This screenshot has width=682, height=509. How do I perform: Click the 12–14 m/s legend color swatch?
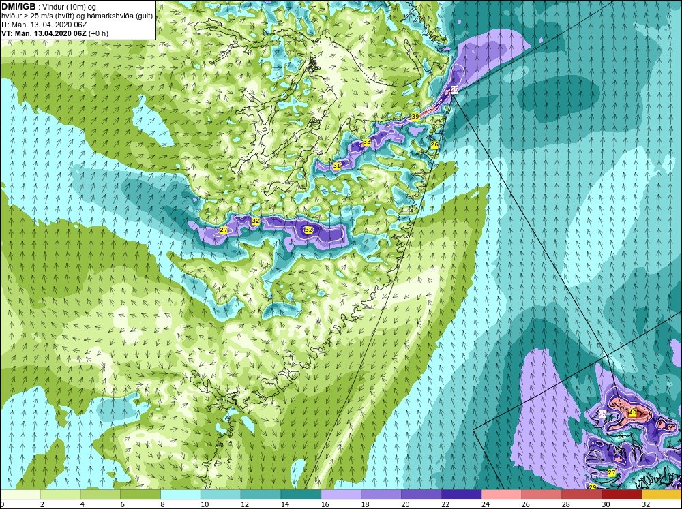click(x=261, y=494)
